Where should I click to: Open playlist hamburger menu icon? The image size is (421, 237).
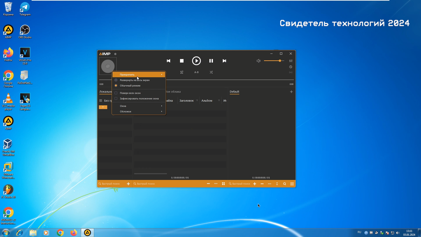point(292,184)
